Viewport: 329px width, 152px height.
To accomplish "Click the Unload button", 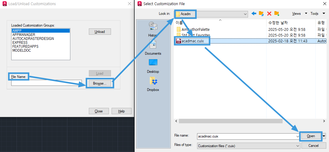I will click(x=100, y=32).
